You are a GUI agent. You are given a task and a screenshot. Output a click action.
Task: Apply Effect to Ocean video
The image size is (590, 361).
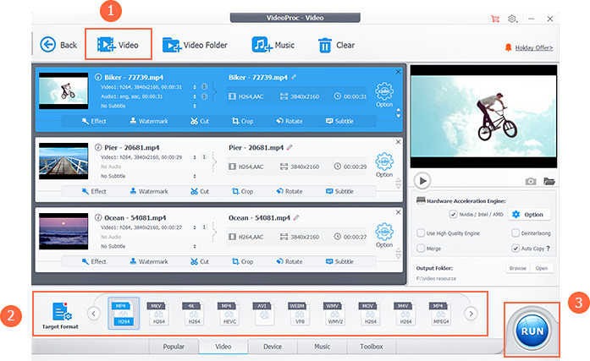94,261
